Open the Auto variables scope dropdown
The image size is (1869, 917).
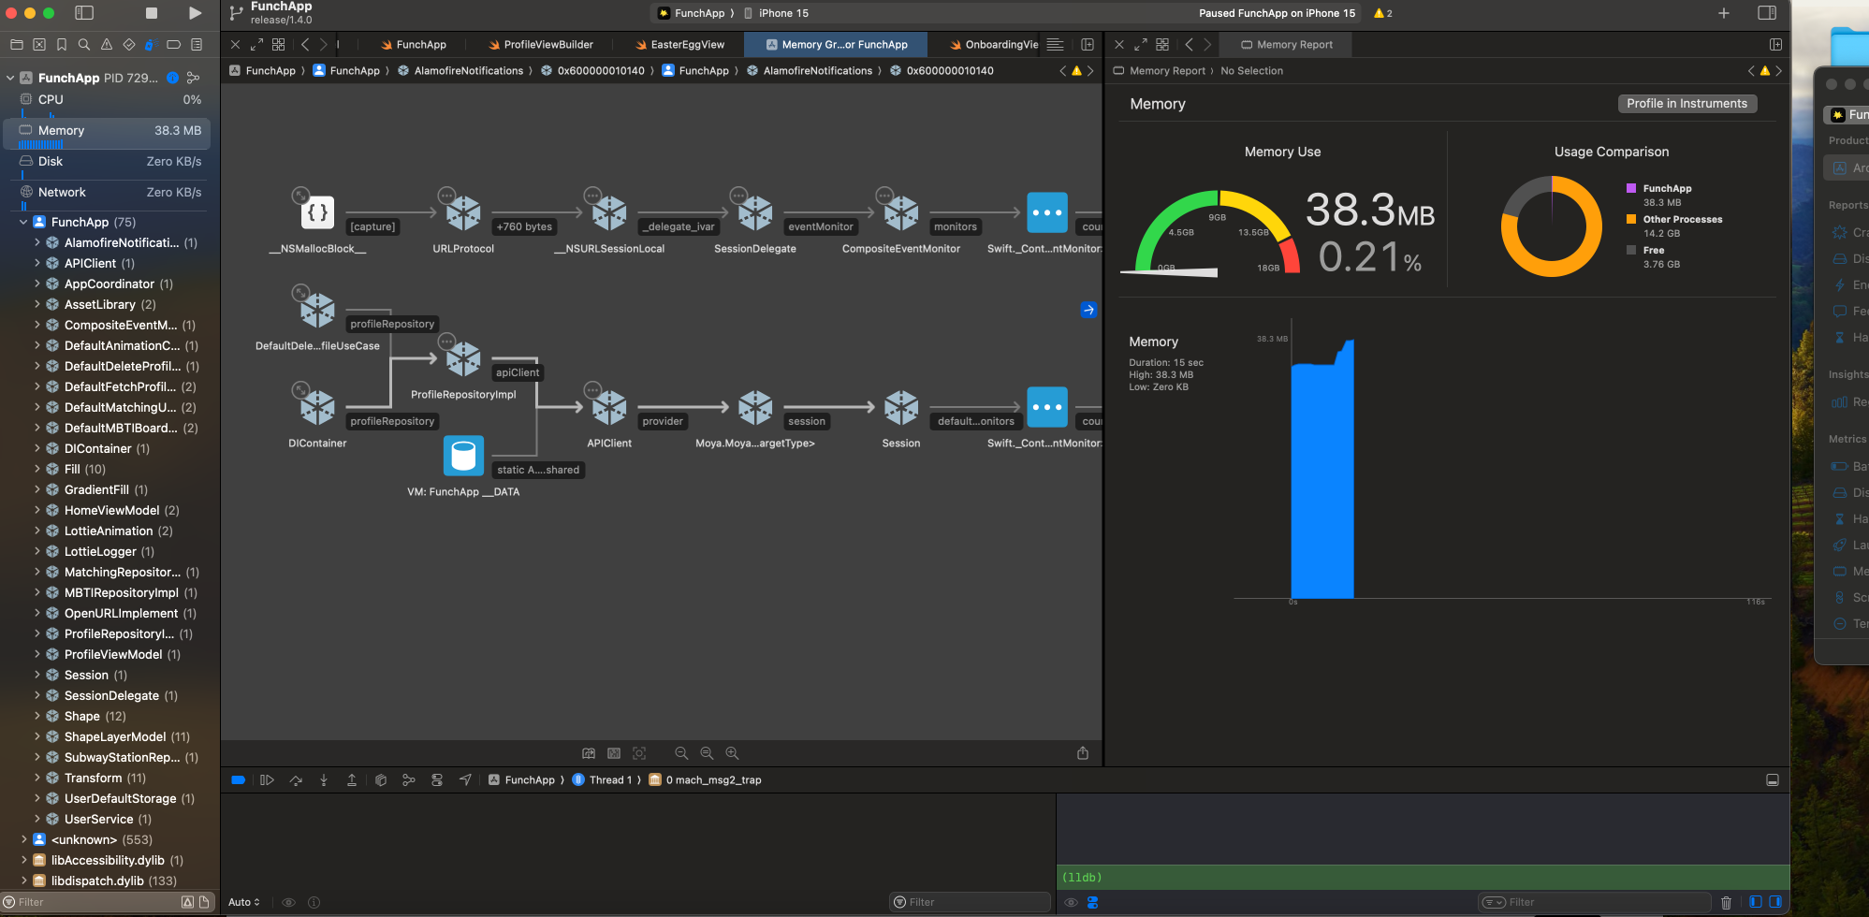tap(244, 902)
